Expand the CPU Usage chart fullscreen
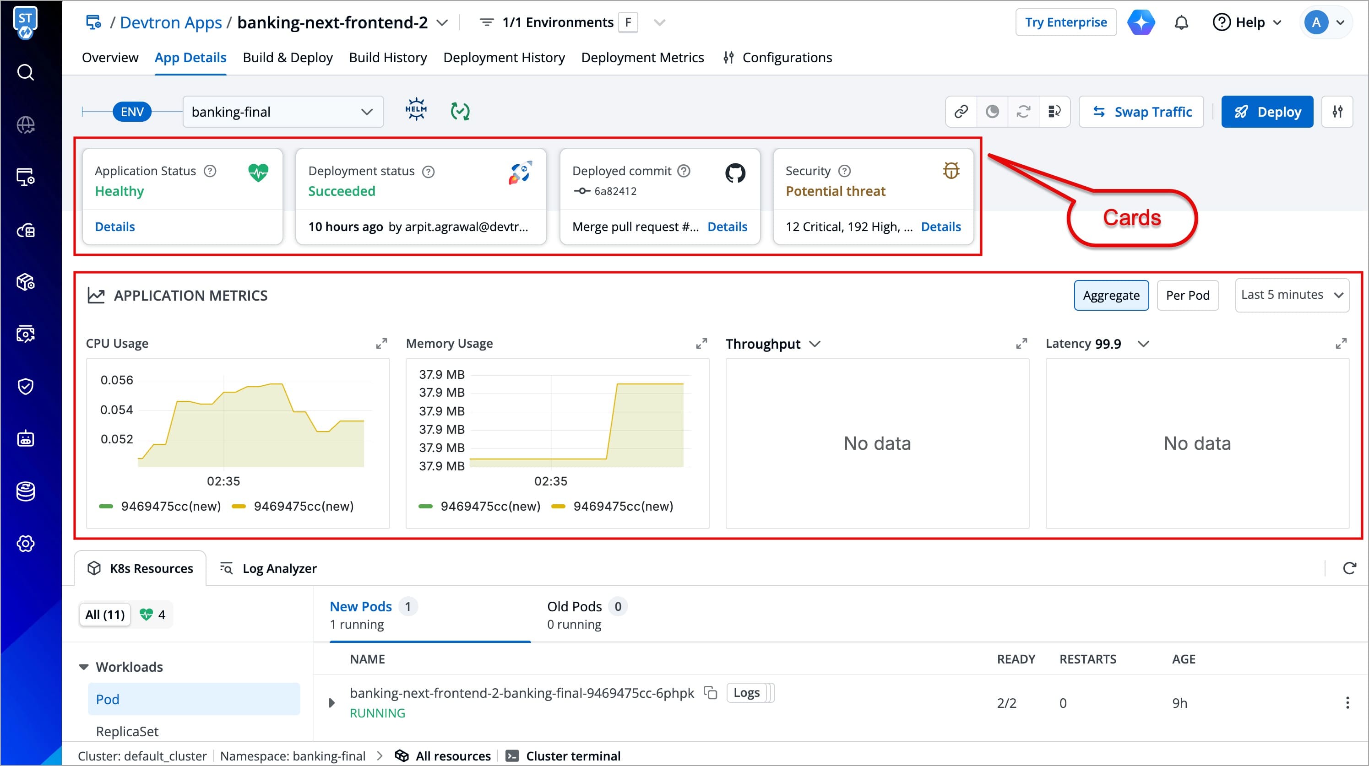 click(x=381, y=344)
